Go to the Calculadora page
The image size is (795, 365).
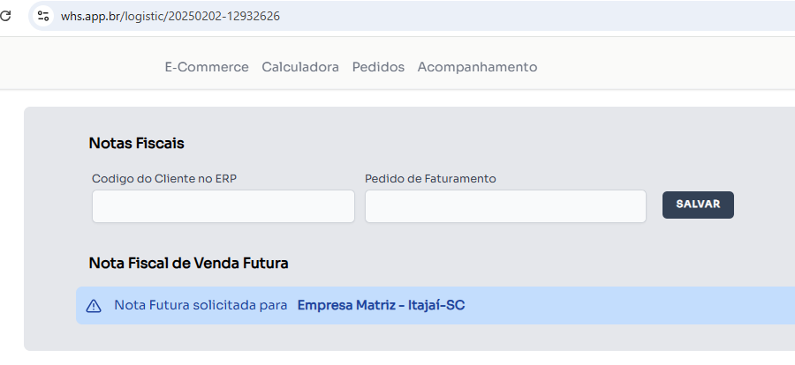click(x=300, y=67)
